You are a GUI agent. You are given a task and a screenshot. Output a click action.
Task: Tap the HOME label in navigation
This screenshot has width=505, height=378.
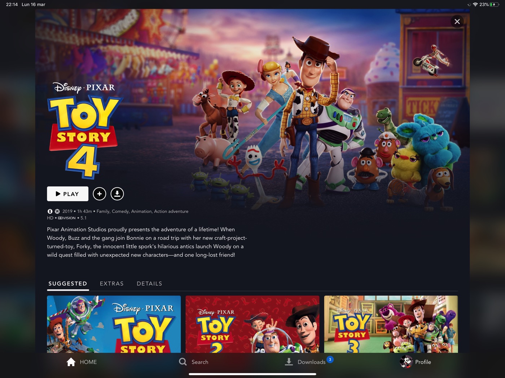pos(88,362)
